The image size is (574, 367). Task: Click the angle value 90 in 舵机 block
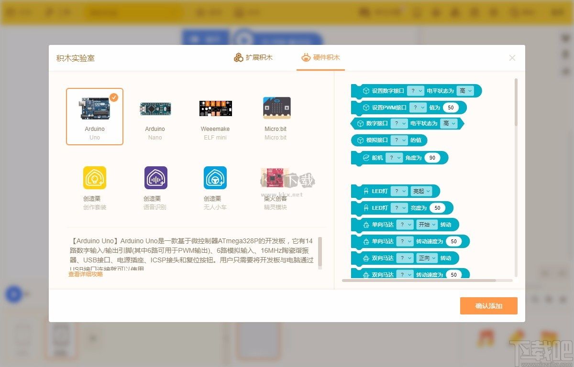pos(432,158)
